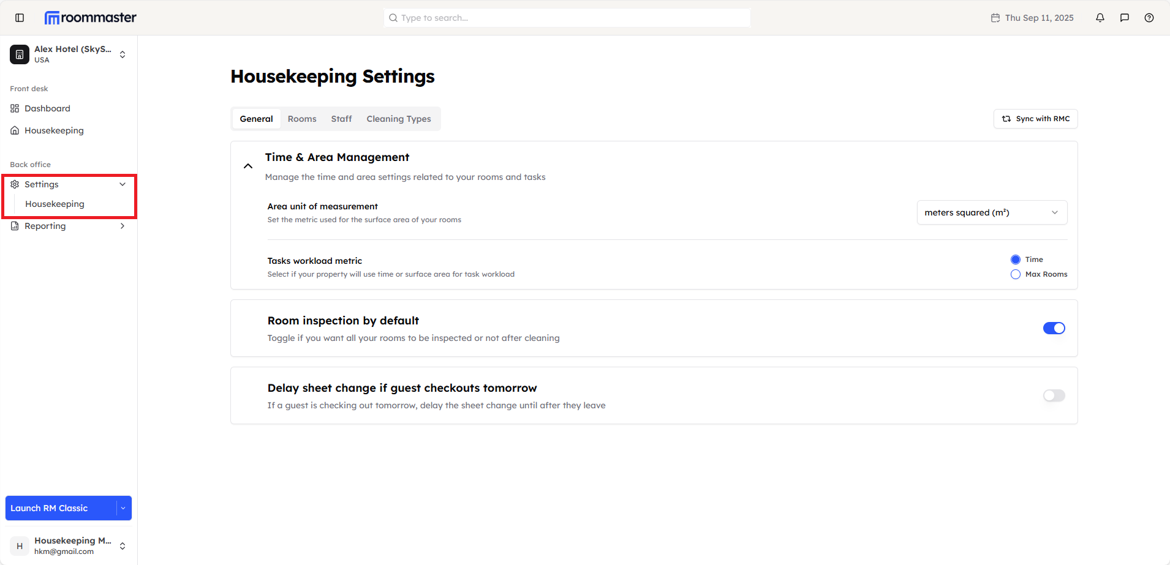Click the feedback chat bubble icon
This screenshot has width=1170, height=565.
click(1124, 18)
